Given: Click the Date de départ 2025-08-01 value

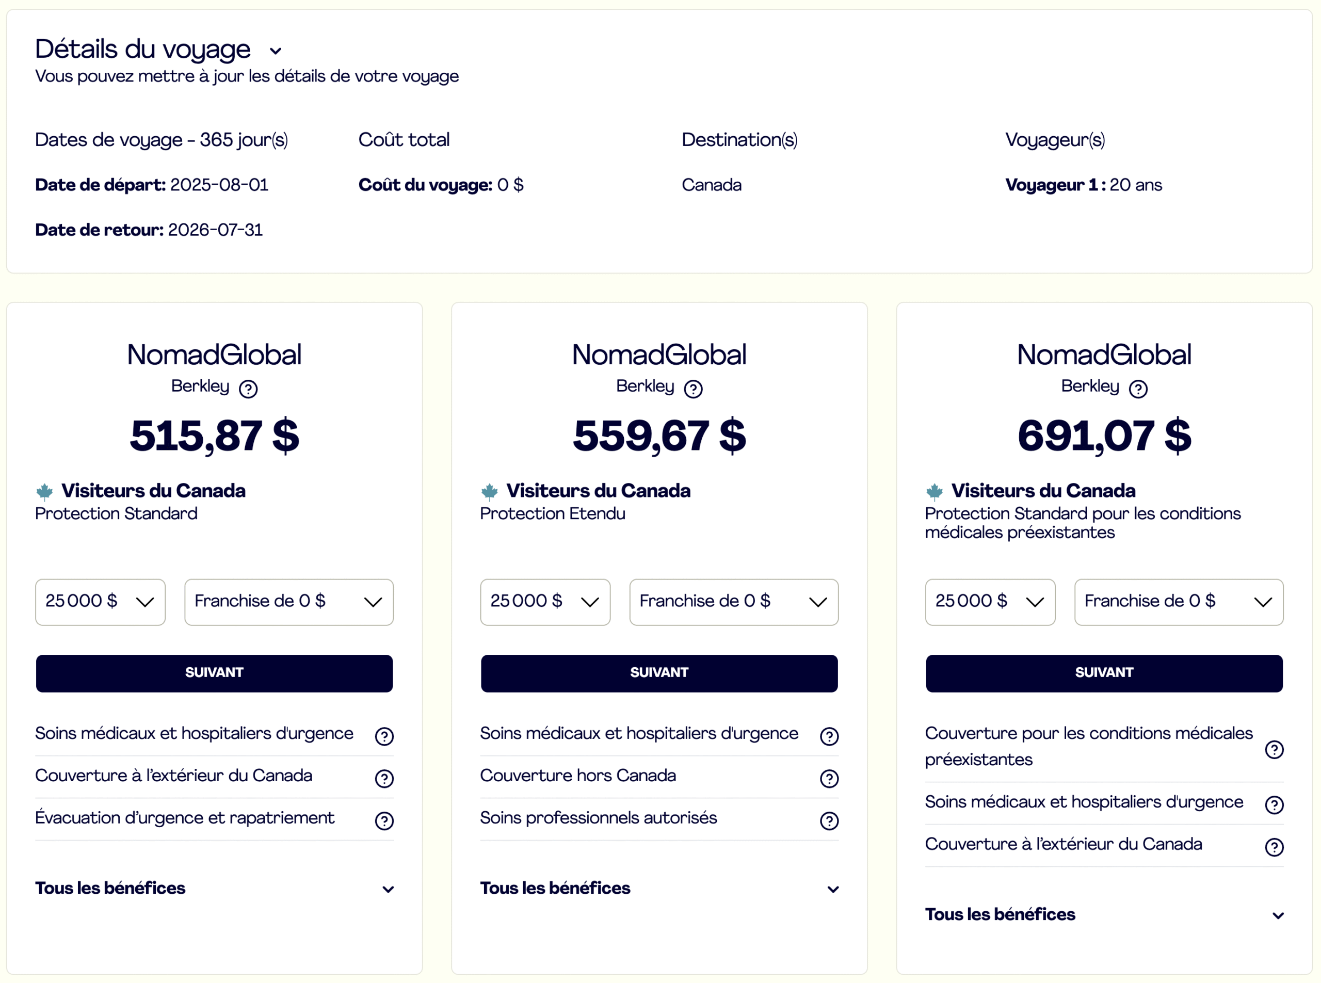Looking at the screenshot, I should pyautogui.click(x=219, y=185).
